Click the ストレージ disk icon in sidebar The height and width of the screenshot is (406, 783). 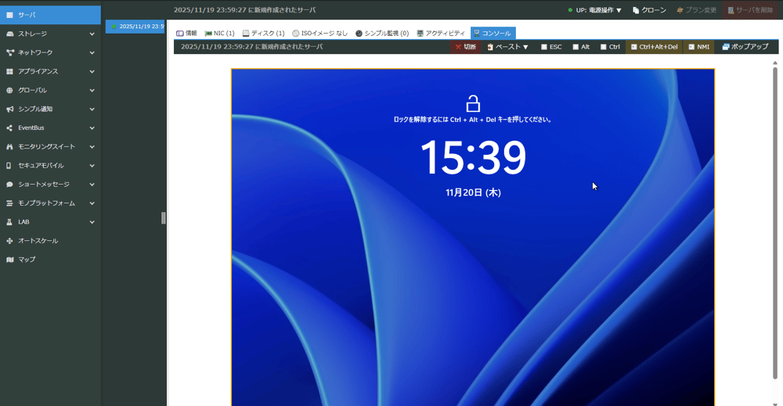point(9,34)
